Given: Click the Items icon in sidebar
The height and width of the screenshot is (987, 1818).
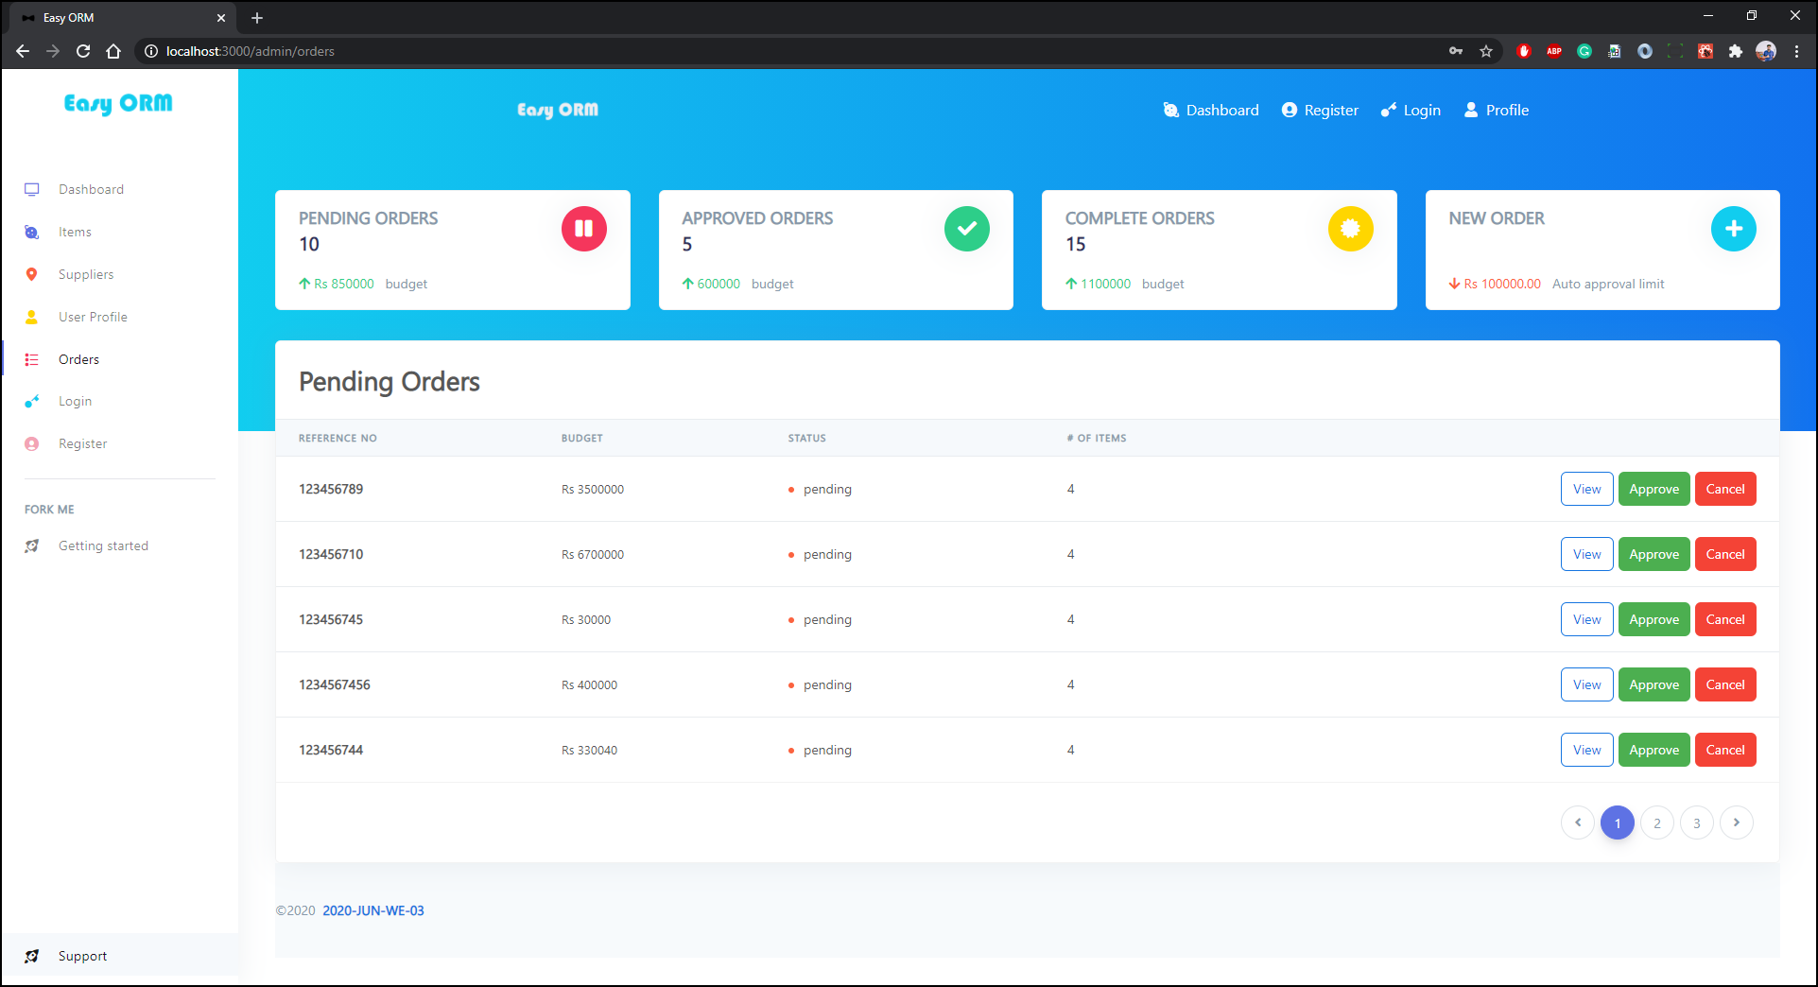Looking at the screenshot, I should pyautogui.click(x=32, y=232).
